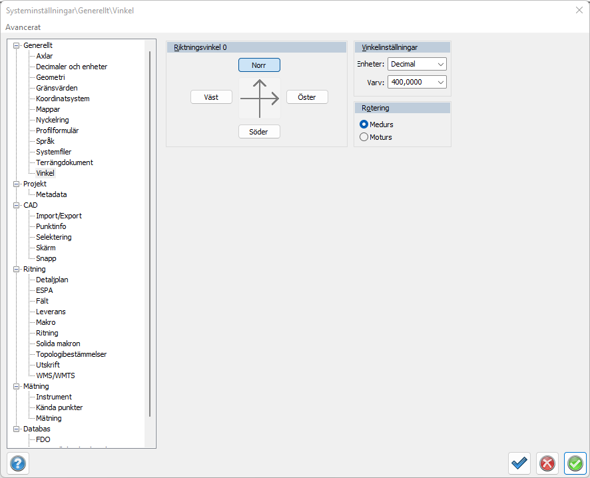
Task: Click the direction arrows compass diagram
Action: (x=260, y=98)
